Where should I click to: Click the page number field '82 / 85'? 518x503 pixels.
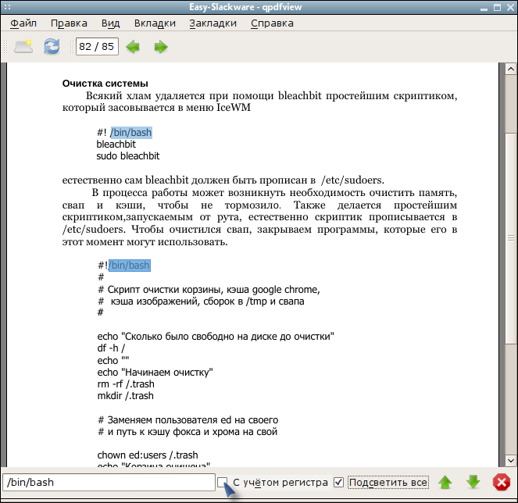97,47
